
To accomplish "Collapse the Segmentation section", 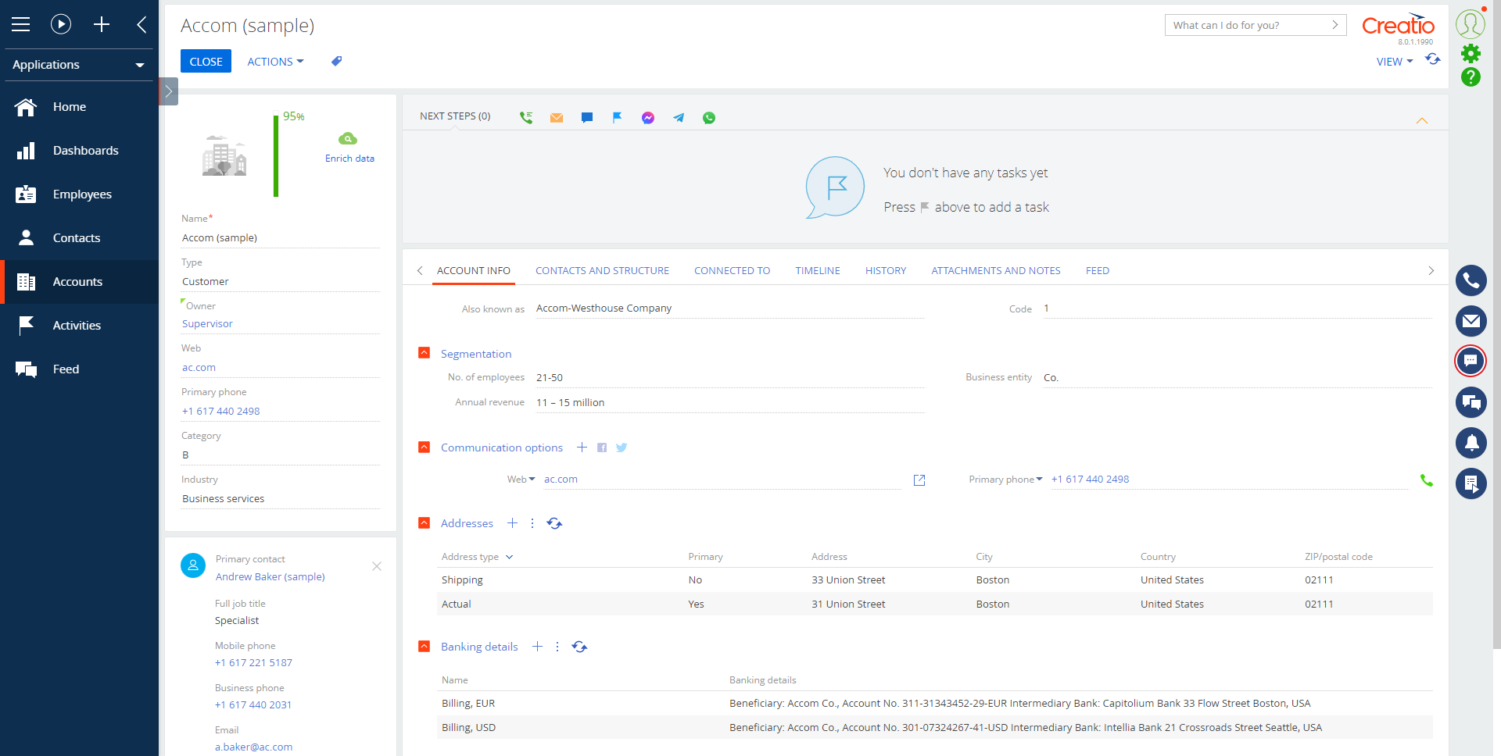I will click(425, 353).
